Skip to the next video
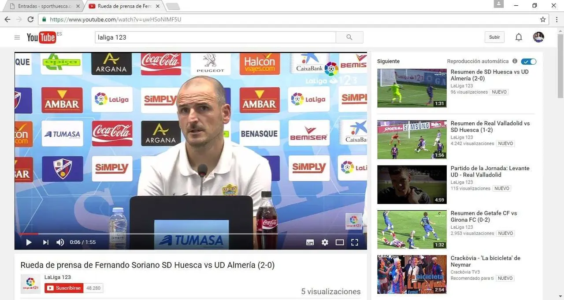This screenshot has width=564, height=300. [45, 242]
